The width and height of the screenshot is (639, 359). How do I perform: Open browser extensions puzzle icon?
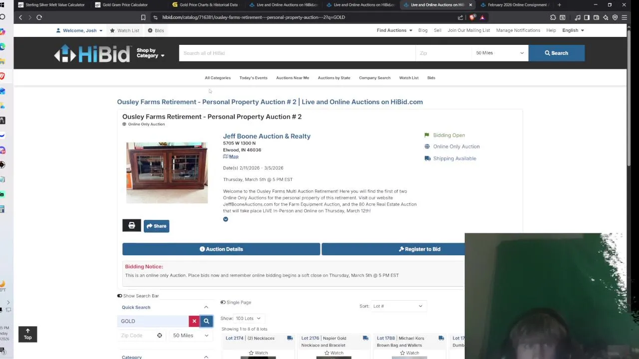(553, 17)
